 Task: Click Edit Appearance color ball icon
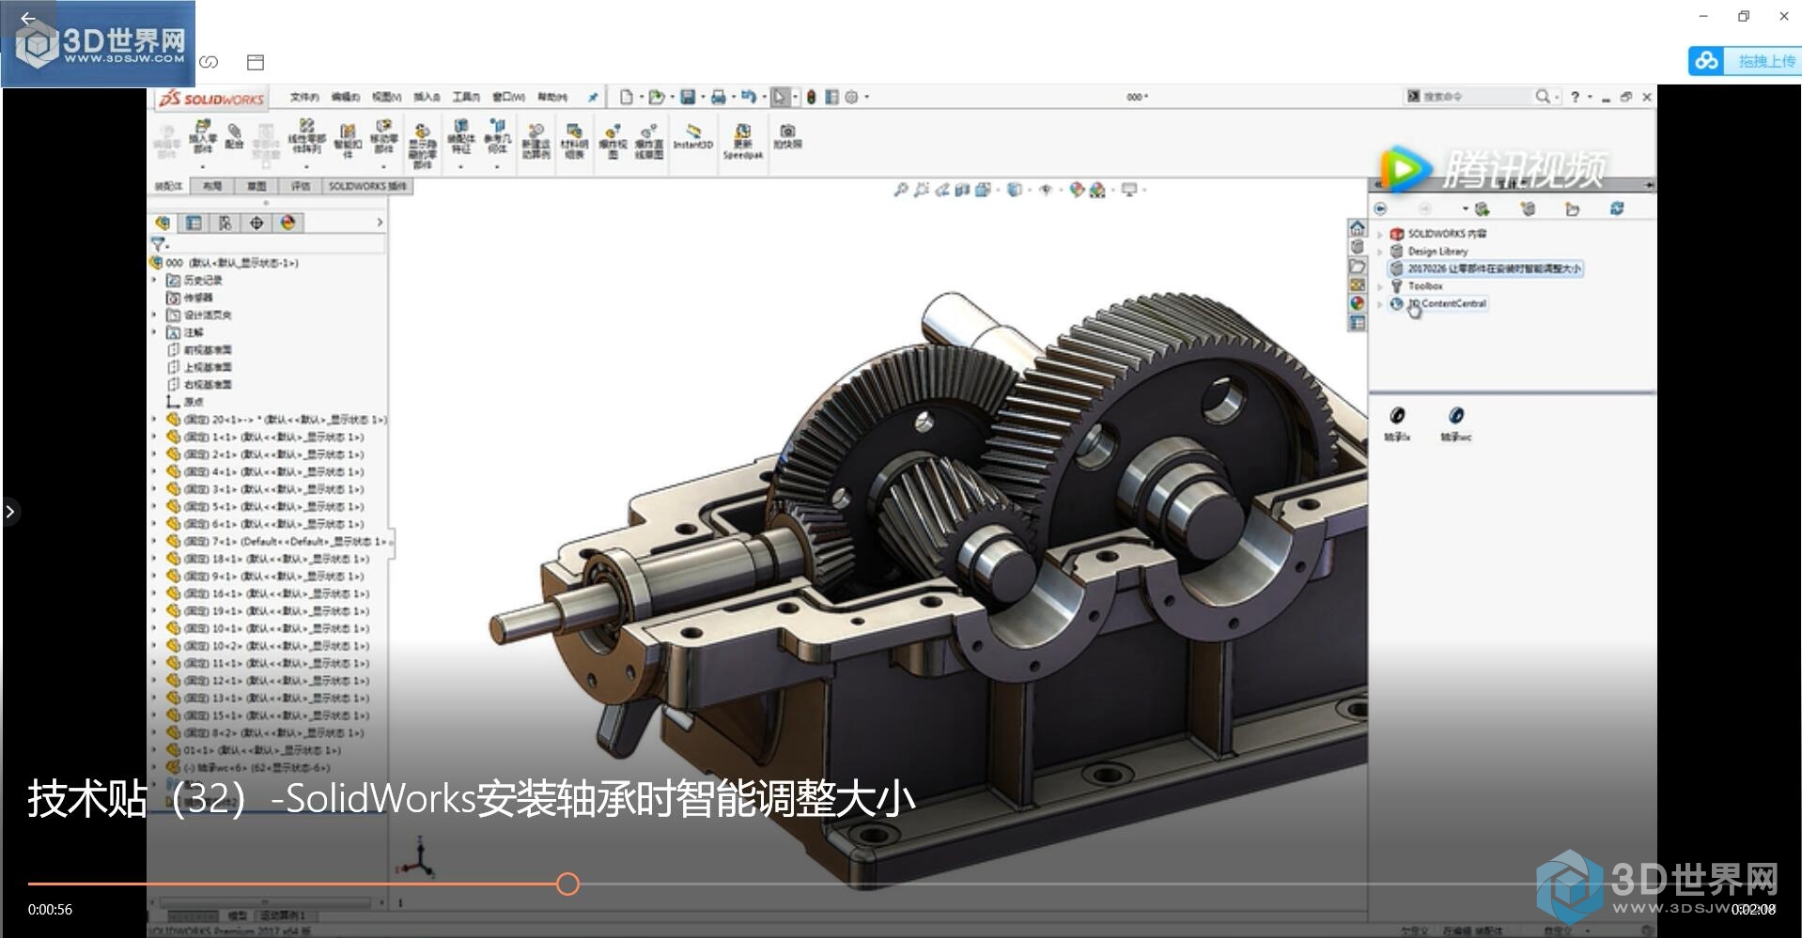click(1077, 190)
